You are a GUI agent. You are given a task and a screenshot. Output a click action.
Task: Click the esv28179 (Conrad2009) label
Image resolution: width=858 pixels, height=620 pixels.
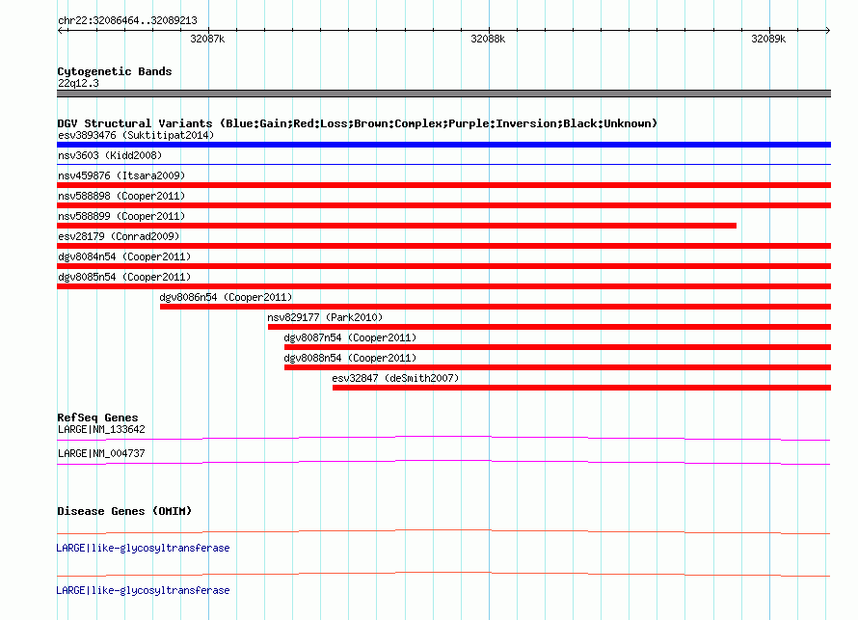pos(119,236)
